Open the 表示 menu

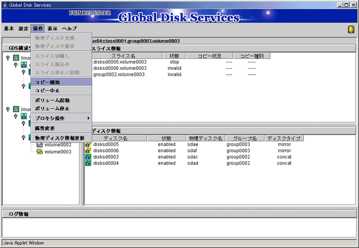[52, 28]
